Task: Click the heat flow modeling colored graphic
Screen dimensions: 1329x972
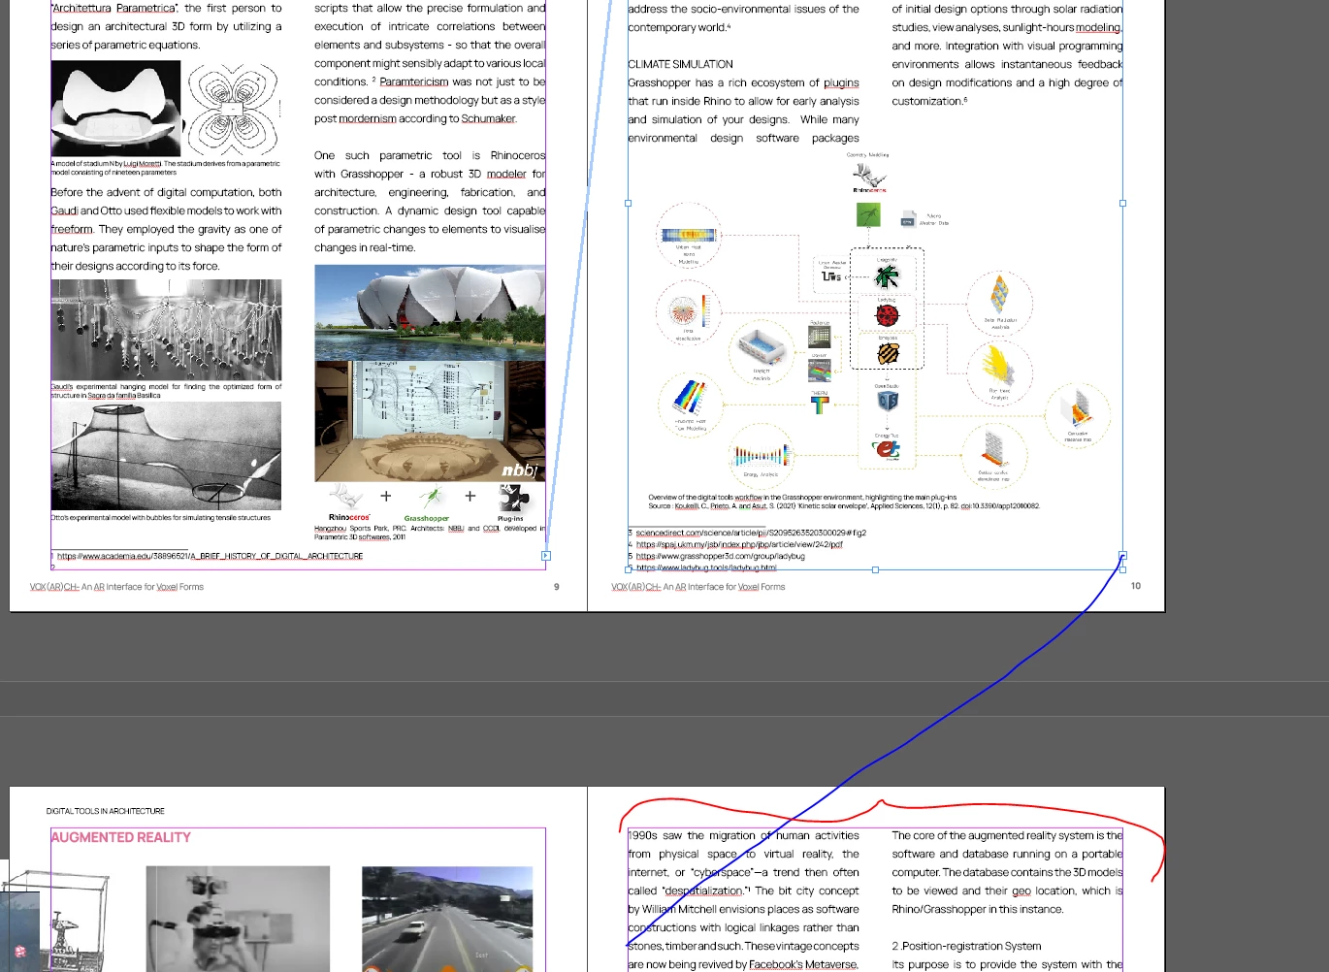Action: click(690, 398)
